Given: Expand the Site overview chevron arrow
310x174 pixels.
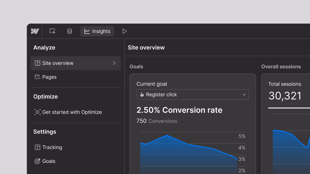Looking at the screenshot, I should pos(114,63).
